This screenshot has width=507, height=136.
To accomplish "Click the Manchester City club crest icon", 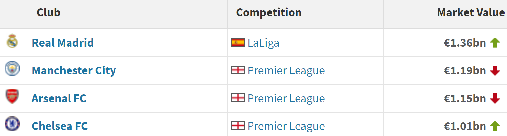I will pos(12,69).
